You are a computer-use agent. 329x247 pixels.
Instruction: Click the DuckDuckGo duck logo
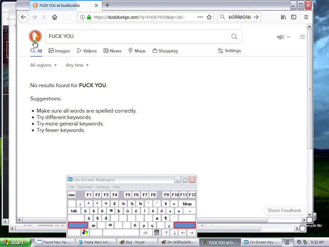tap(35, 36)
